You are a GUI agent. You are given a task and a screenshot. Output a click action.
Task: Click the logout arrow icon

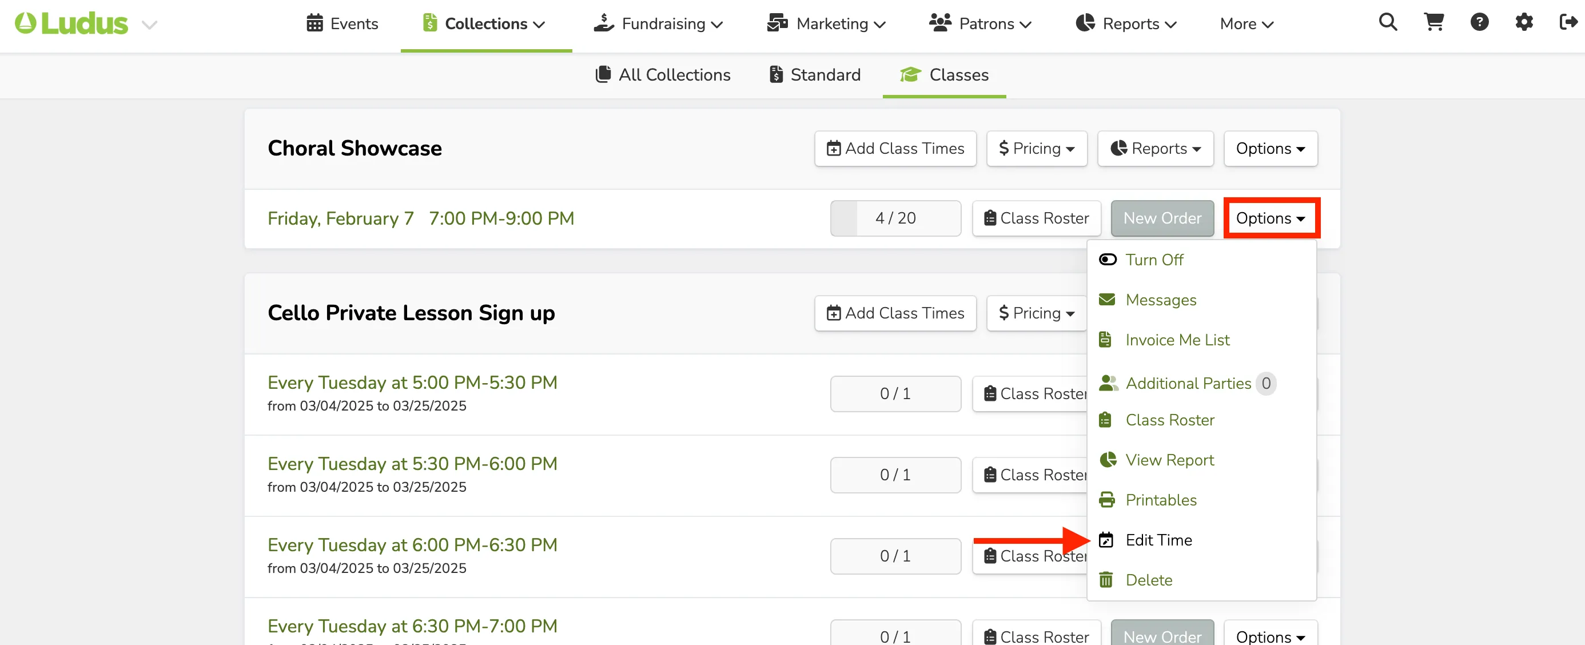[1568, 23]
